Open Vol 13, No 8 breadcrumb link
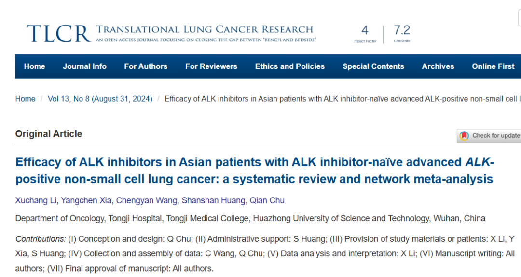 [x=100, y=99]
